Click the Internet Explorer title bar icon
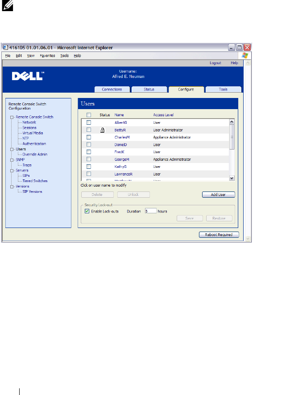The width and height of the screenshot is (286, 395). point(7,47)
